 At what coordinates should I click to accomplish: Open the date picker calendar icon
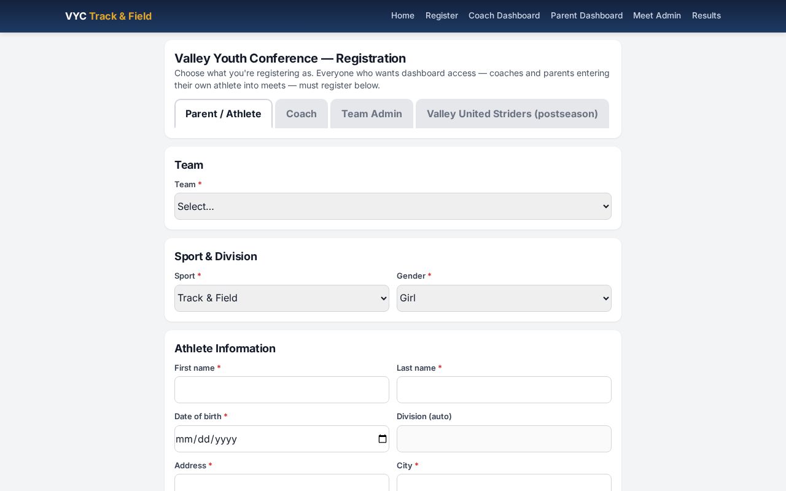(383, 439)
